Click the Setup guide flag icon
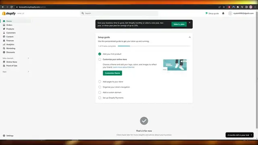 (x=206, y=13)
